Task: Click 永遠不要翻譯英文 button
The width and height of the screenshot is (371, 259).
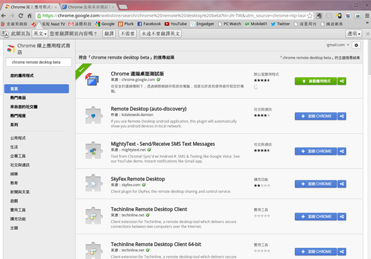Action: click(160, 34)
